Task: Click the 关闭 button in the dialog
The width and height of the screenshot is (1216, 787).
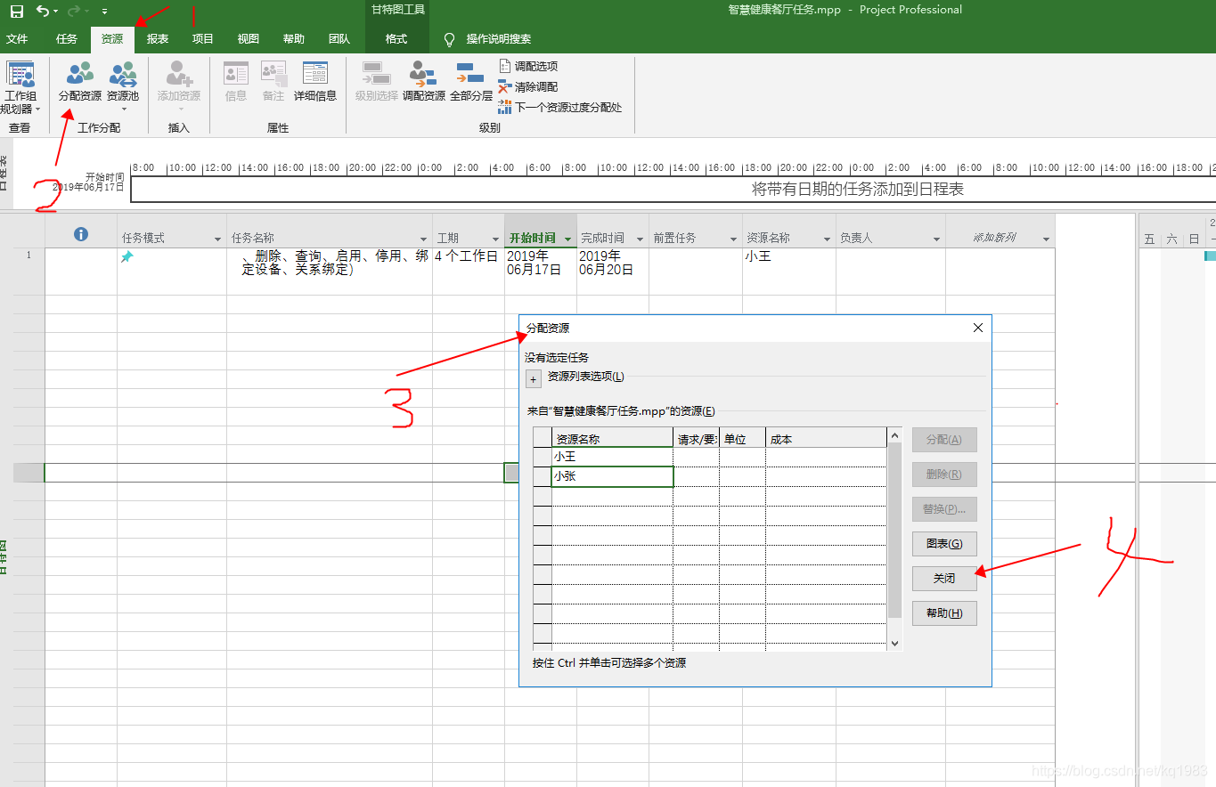Action: (x=944, y=579)
